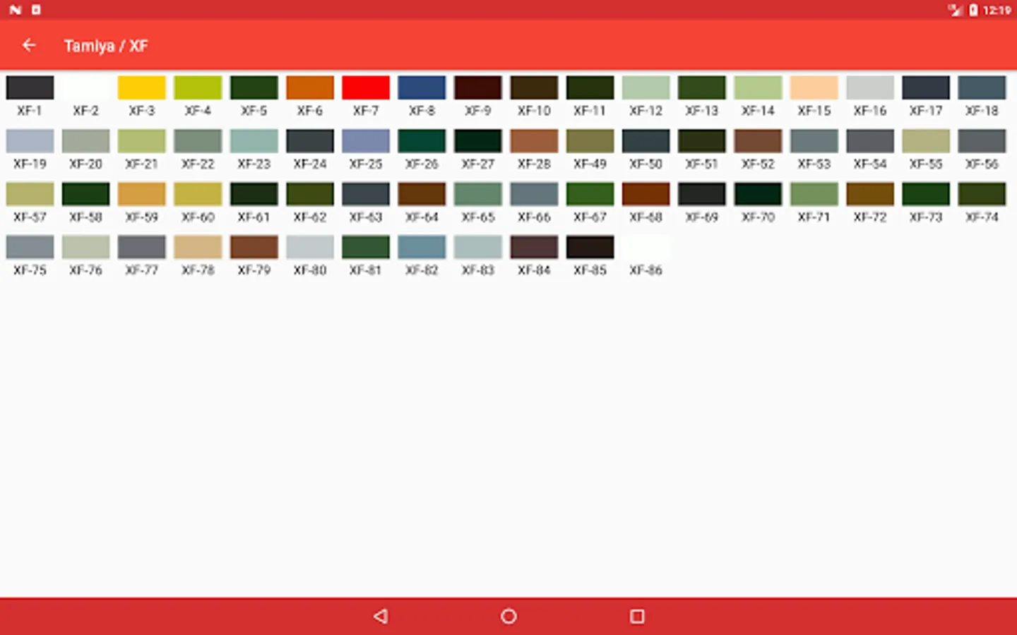Pick the XF-82 blue-gray swatch
The image size is (1017, 635).
click(422, 247)
